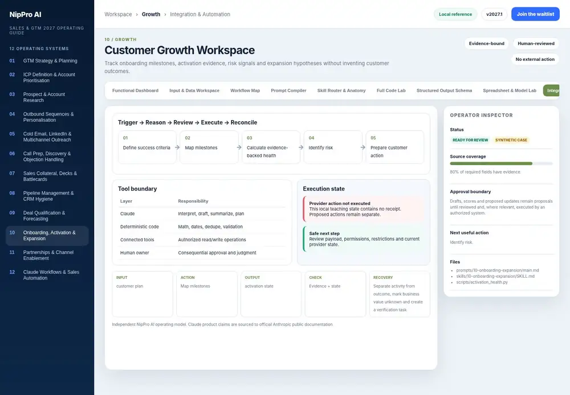Viewport: 570px width, 395px height.
Task: Click the RECOVERY card
Action: [x=400, y=294]
